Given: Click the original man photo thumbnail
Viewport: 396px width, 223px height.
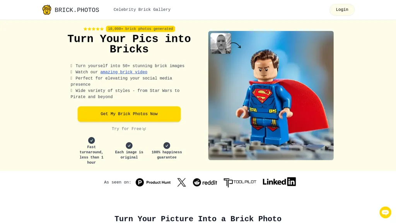Looking at the screenshot, I should (221, 43).
